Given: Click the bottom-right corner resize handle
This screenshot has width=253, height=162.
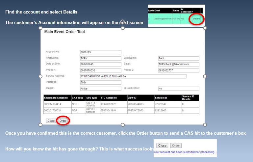Looking at the screenshot, I should (205, 125).
